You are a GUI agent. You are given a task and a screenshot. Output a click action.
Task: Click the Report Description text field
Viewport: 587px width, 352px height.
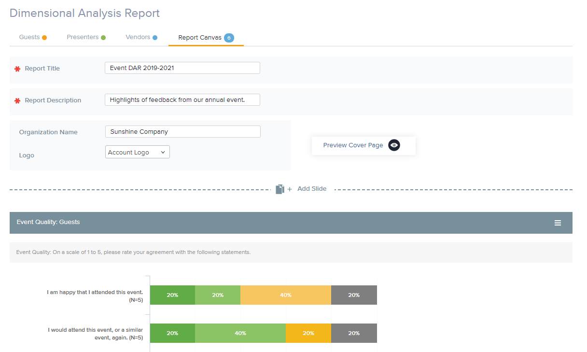[x=182, y=100]
